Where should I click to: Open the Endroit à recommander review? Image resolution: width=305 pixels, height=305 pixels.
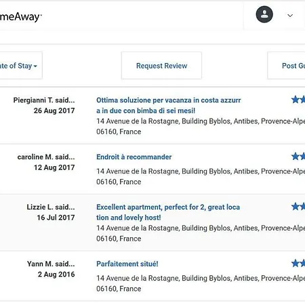(x=134, y=157)
